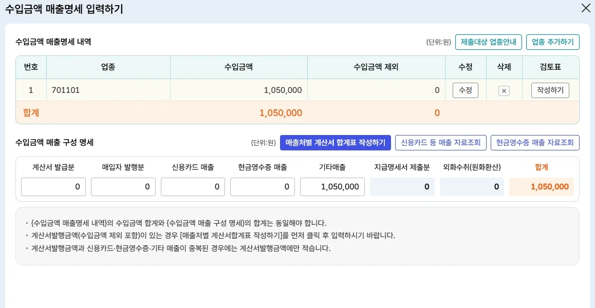Click the 업종 추가하기 button

(552, 42)
